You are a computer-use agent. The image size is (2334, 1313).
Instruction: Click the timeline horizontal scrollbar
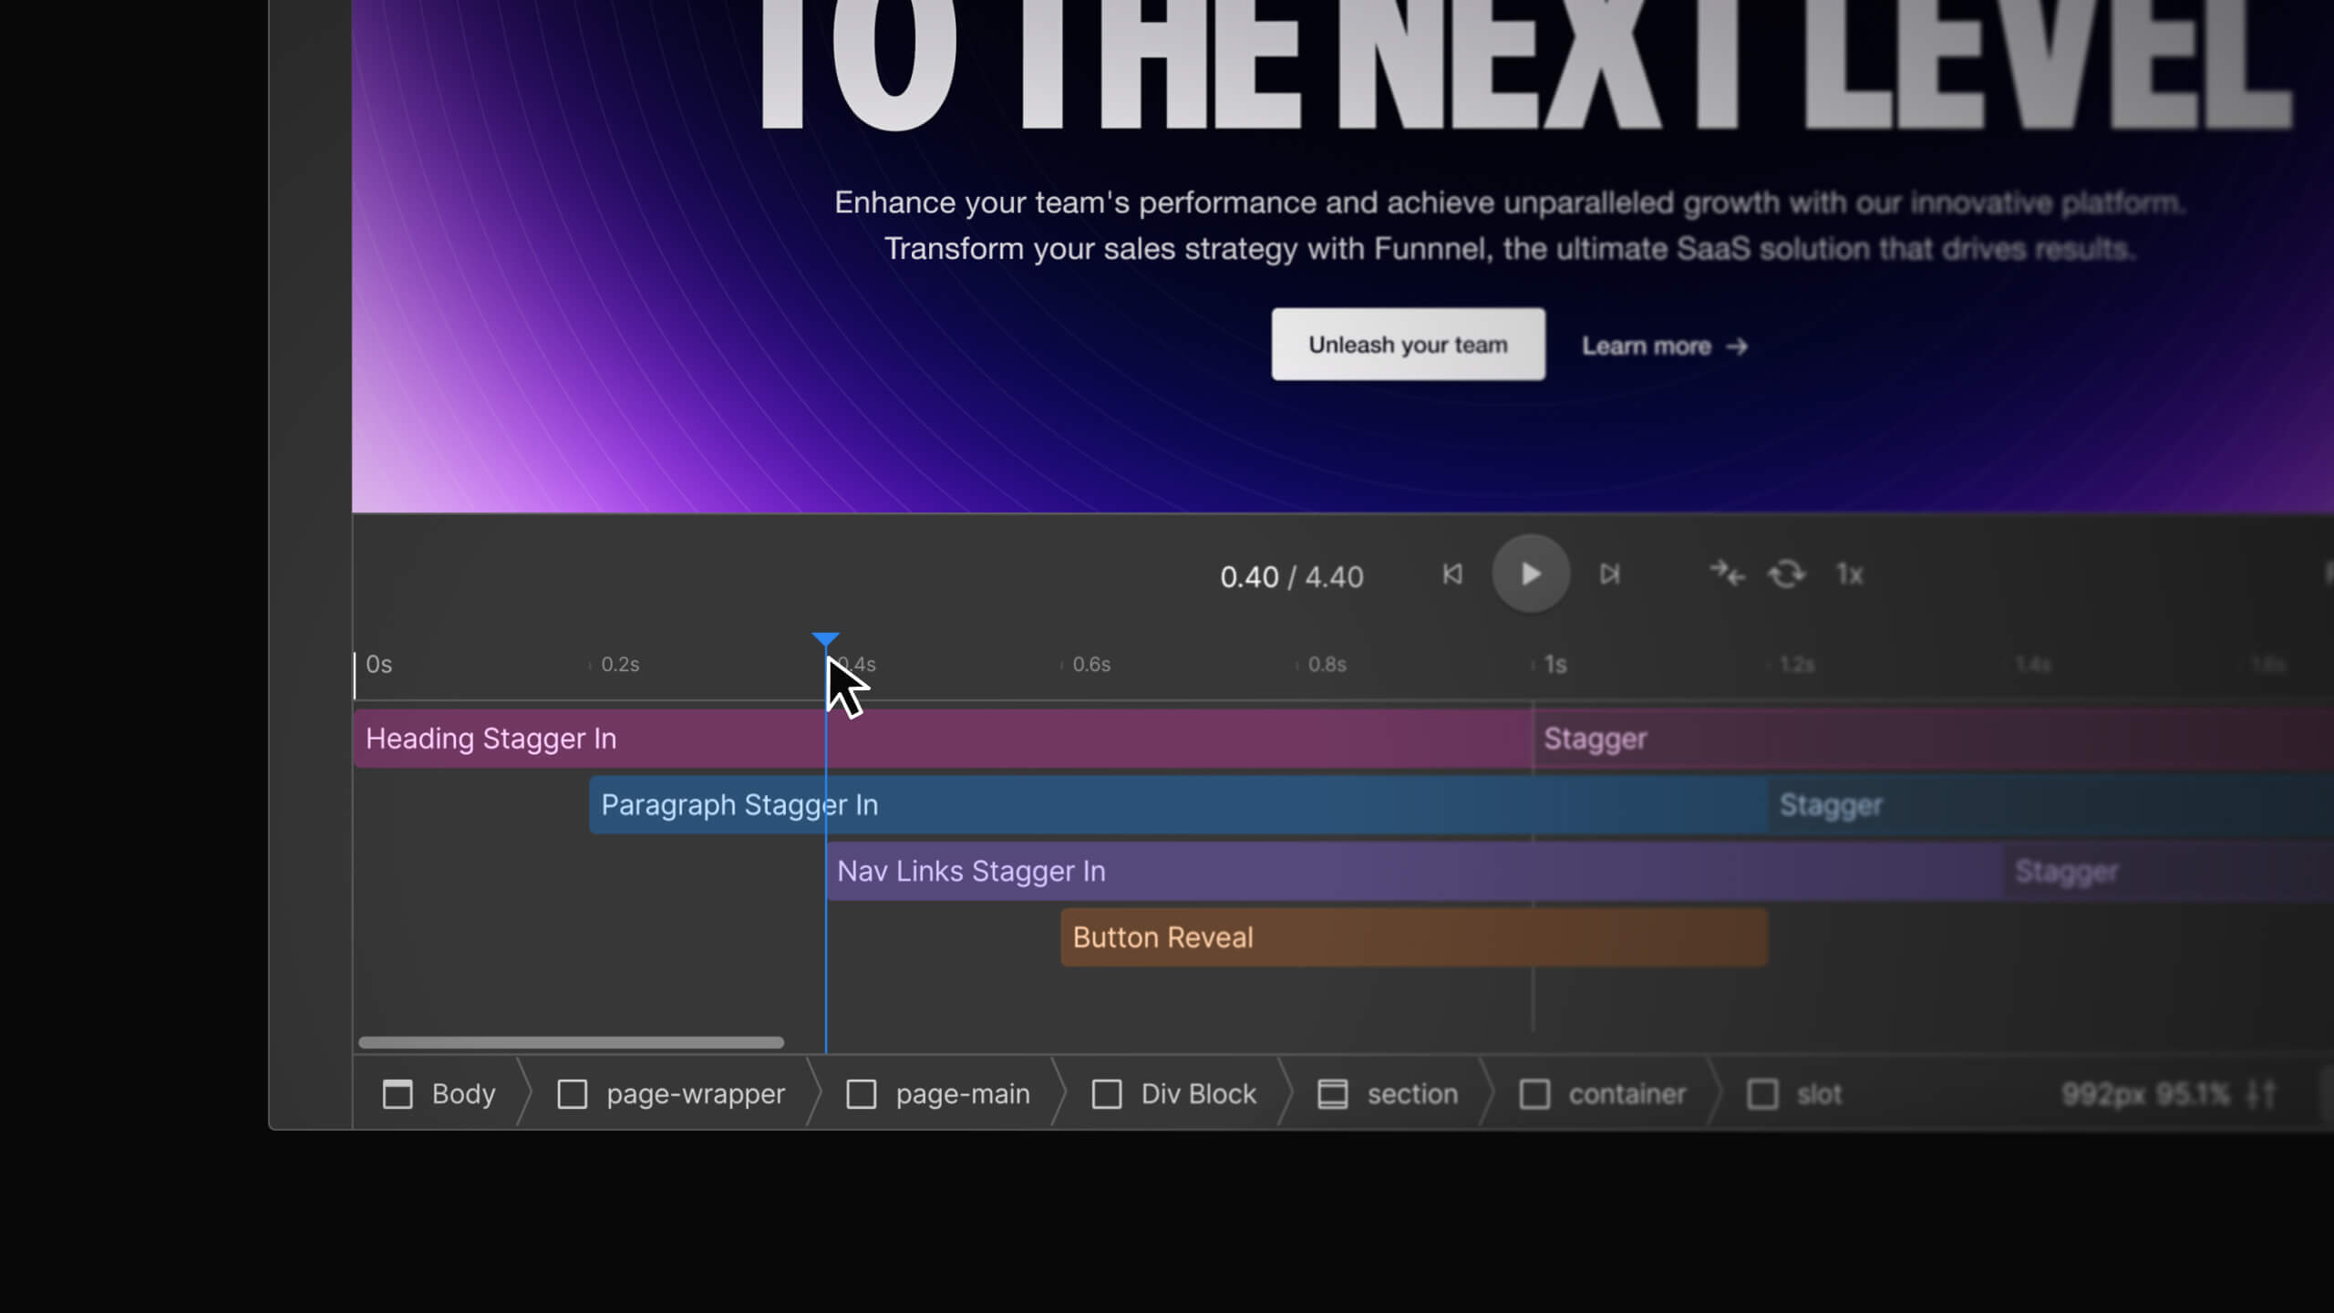click(571, 1042)
